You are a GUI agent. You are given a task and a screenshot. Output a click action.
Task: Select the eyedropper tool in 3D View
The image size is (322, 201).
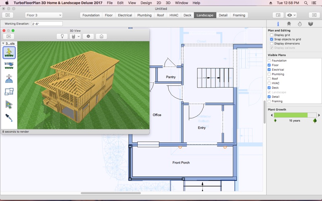[x=9, y=118]
